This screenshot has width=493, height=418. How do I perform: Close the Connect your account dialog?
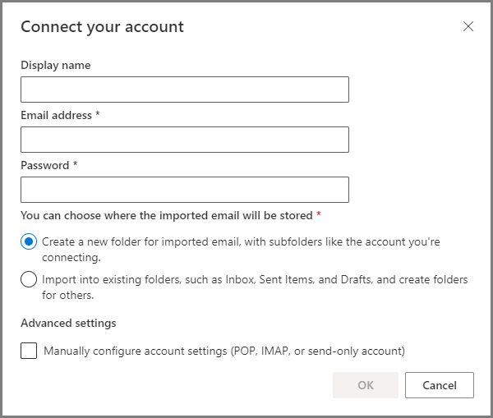coord(468,26)
